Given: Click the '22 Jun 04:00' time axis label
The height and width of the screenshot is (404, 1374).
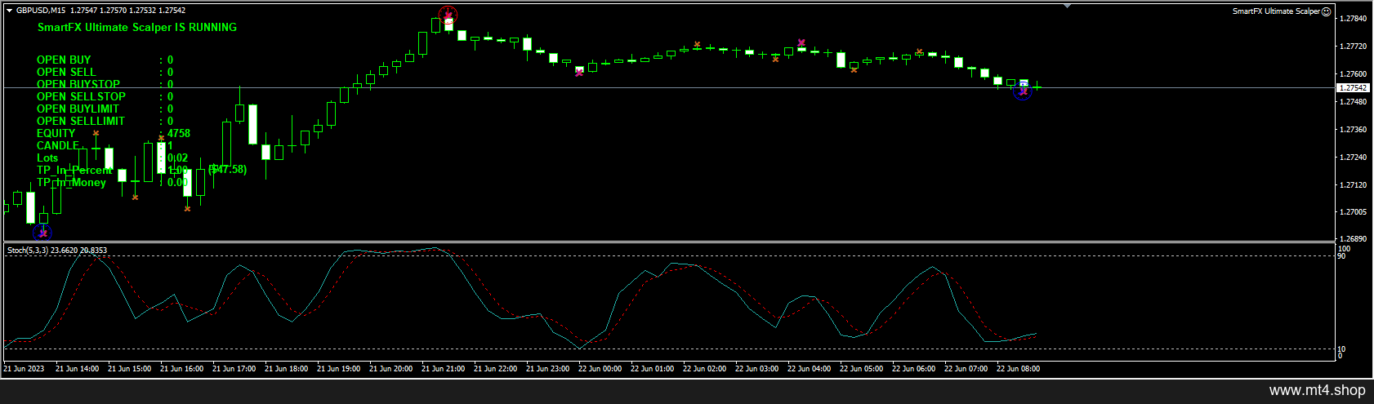Looking at the screenshot, I should point(809,369).
